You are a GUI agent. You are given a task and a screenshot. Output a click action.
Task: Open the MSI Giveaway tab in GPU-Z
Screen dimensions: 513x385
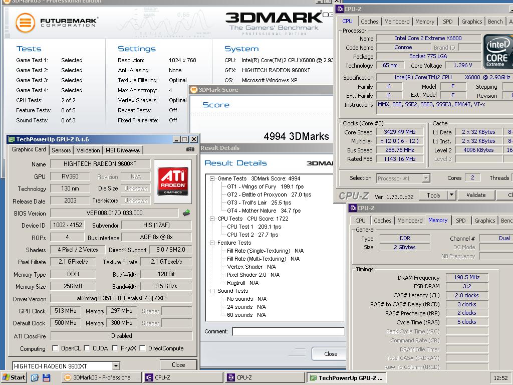(x=123, y=150)
